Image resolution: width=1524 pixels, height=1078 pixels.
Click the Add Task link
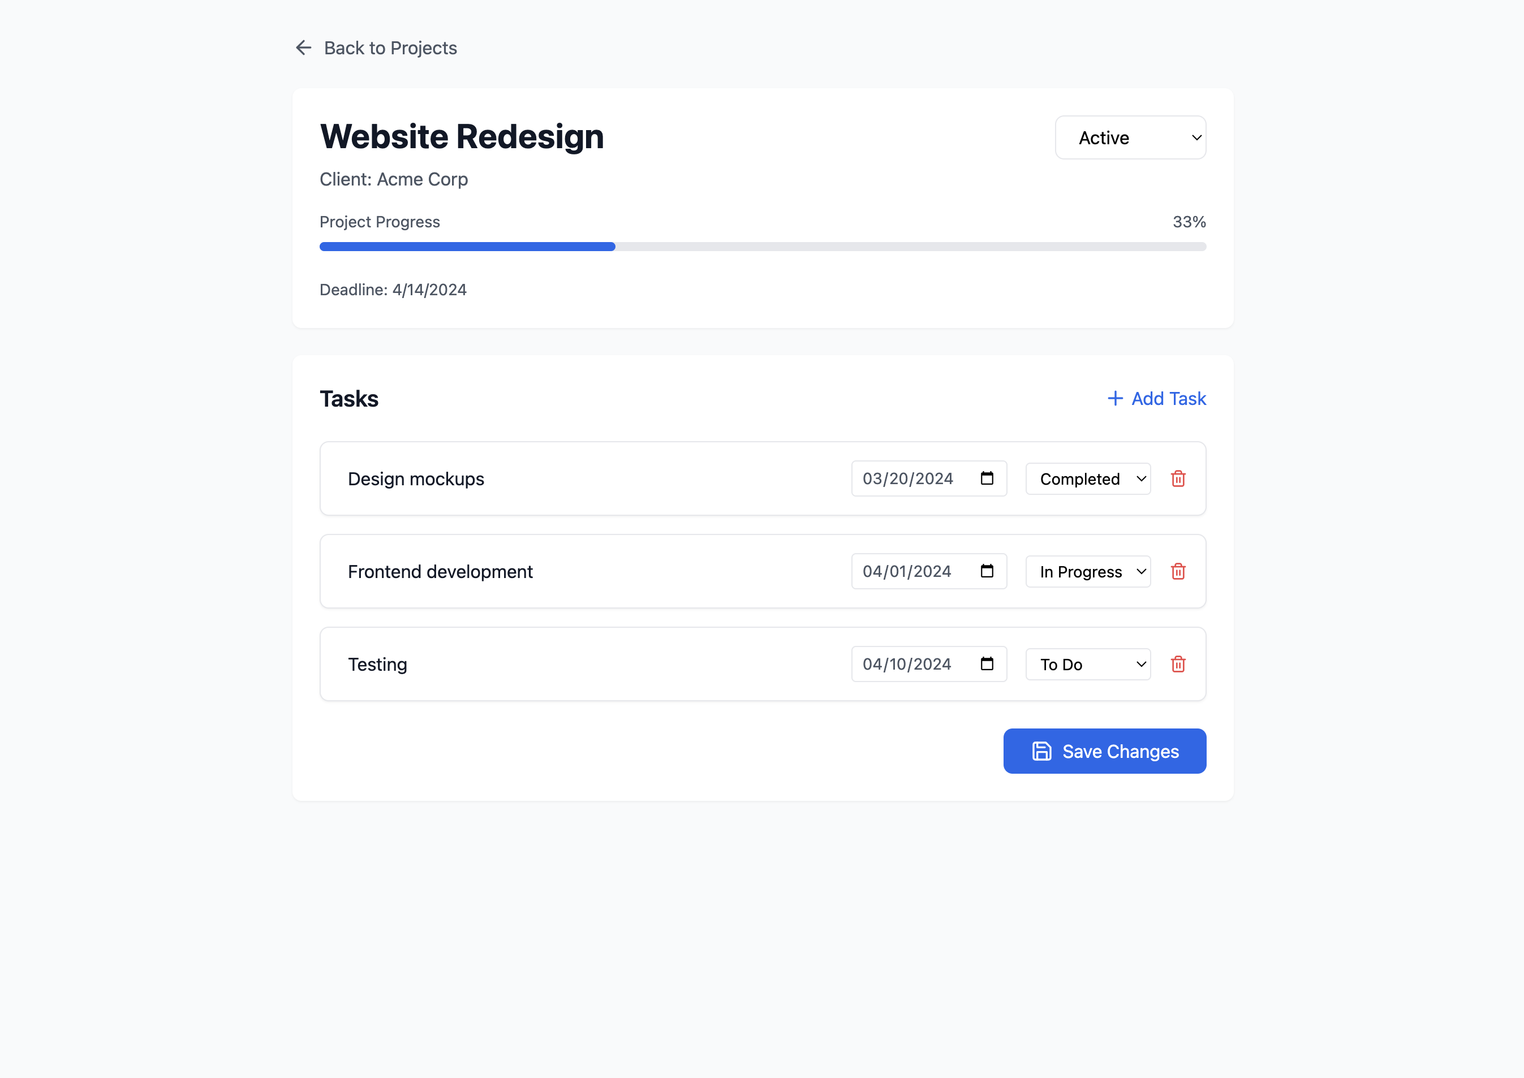[1168, 398]
